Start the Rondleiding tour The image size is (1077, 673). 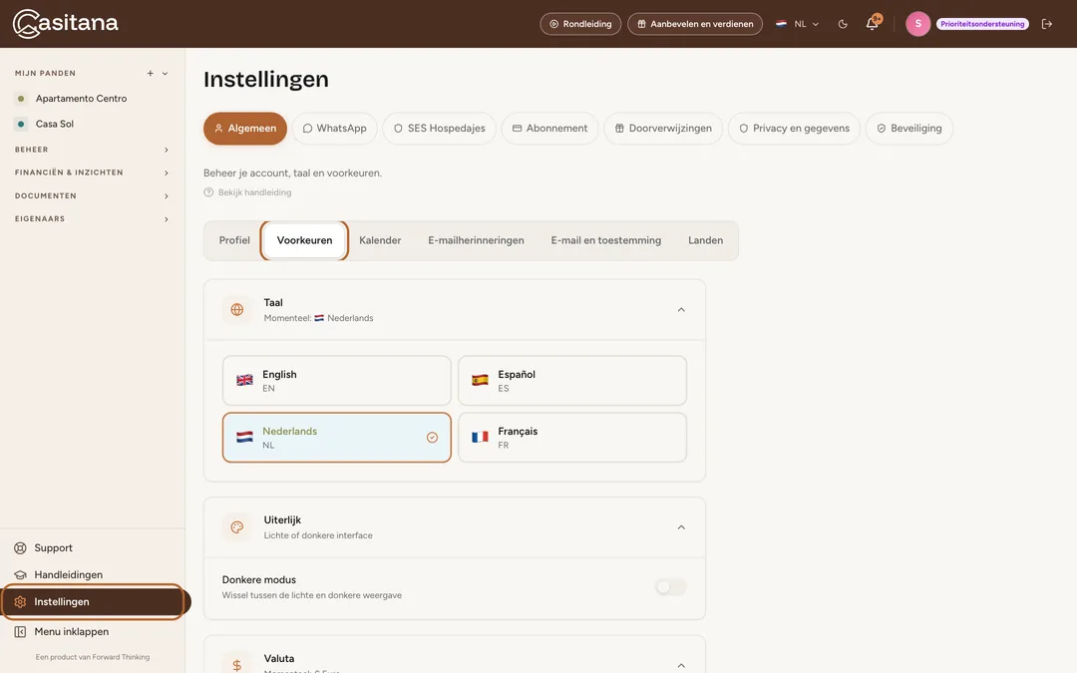click(x=580, y=24)
